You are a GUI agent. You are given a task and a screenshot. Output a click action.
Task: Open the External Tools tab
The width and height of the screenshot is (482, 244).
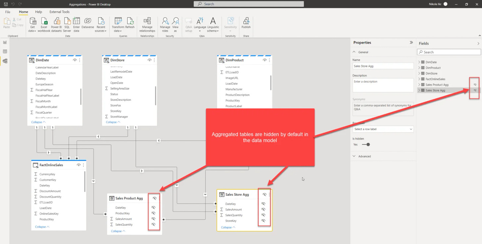(60, 12)
